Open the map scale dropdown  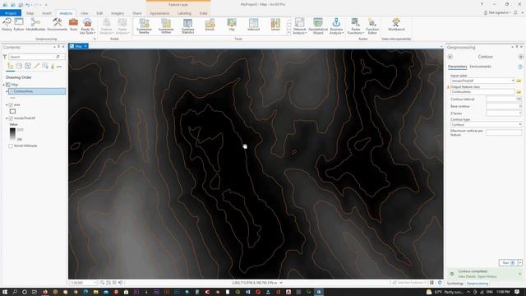coord(95,283)
